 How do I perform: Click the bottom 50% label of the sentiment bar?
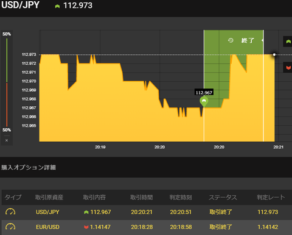coord(7,130)
